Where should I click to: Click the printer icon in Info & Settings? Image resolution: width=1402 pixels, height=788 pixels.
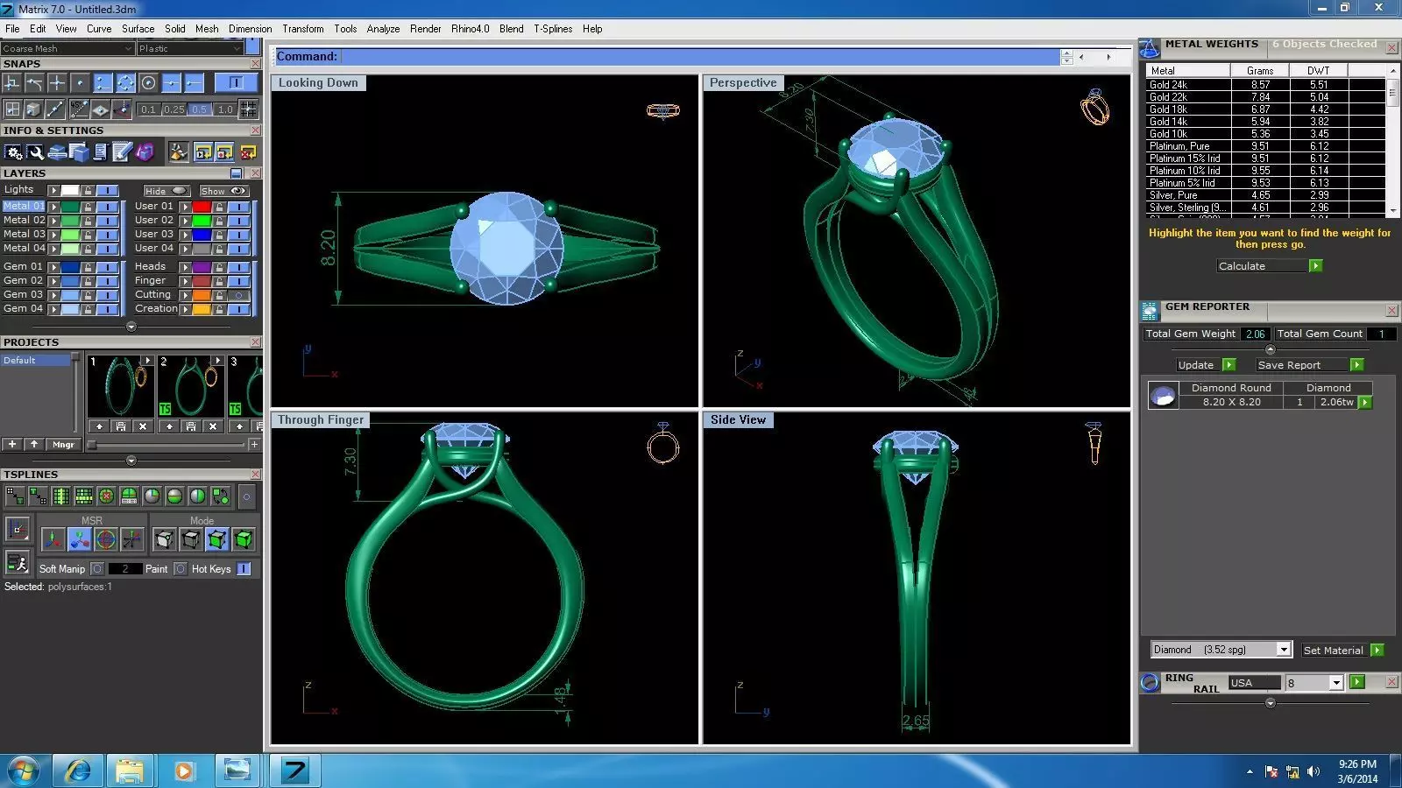58,152
